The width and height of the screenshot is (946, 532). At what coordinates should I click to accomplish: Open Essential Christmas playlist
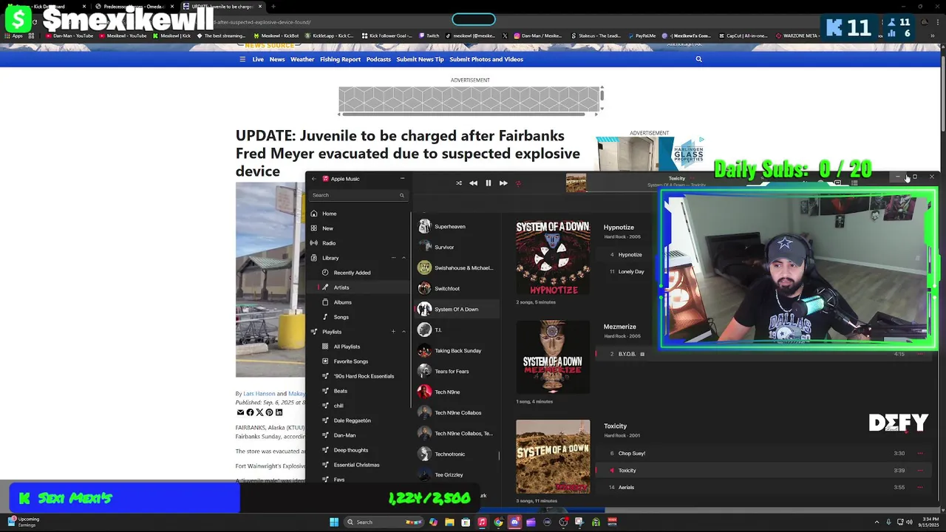pyautogui.click(x=358, y=465)
